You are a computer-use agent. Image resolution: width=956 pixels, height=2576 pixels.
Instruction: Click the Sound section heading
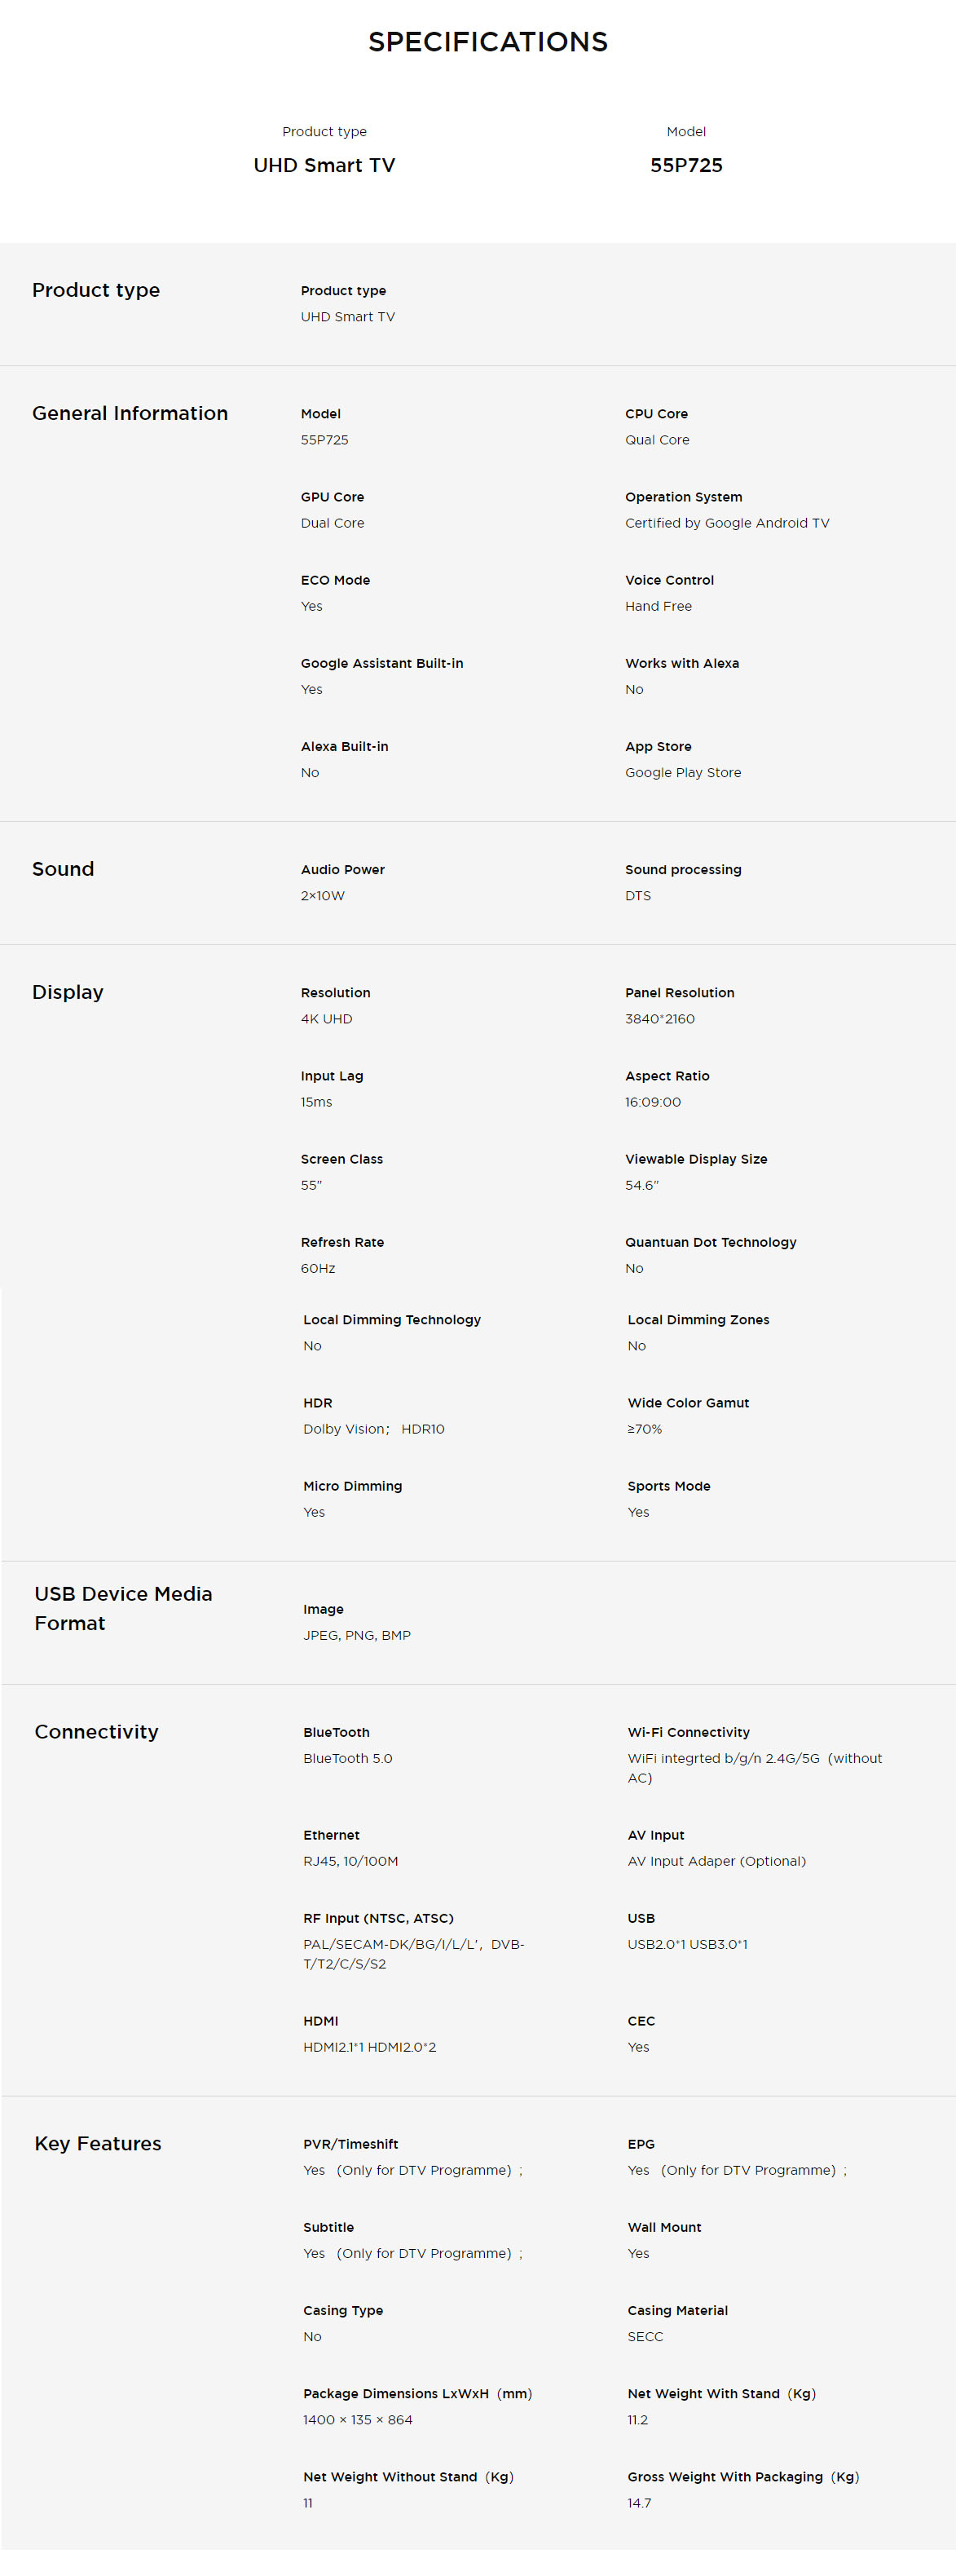[x=63, y=869]
